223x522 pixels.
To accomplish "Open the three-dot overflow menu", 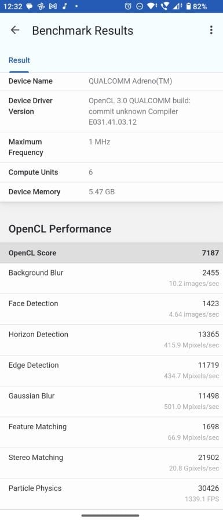I will point(211,30).
